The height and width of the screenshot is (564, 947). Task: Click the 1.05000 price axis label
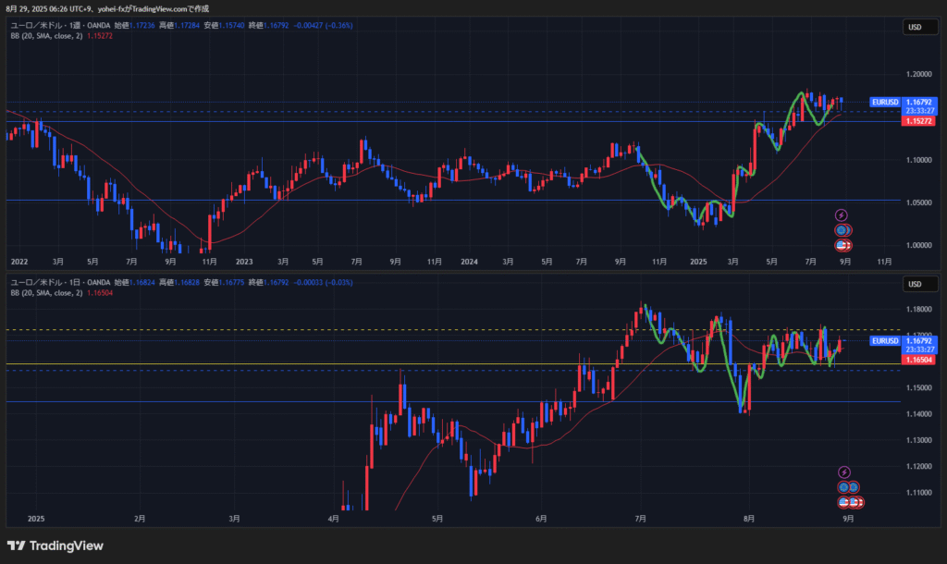pyautogui.click(x=918, y=202)
